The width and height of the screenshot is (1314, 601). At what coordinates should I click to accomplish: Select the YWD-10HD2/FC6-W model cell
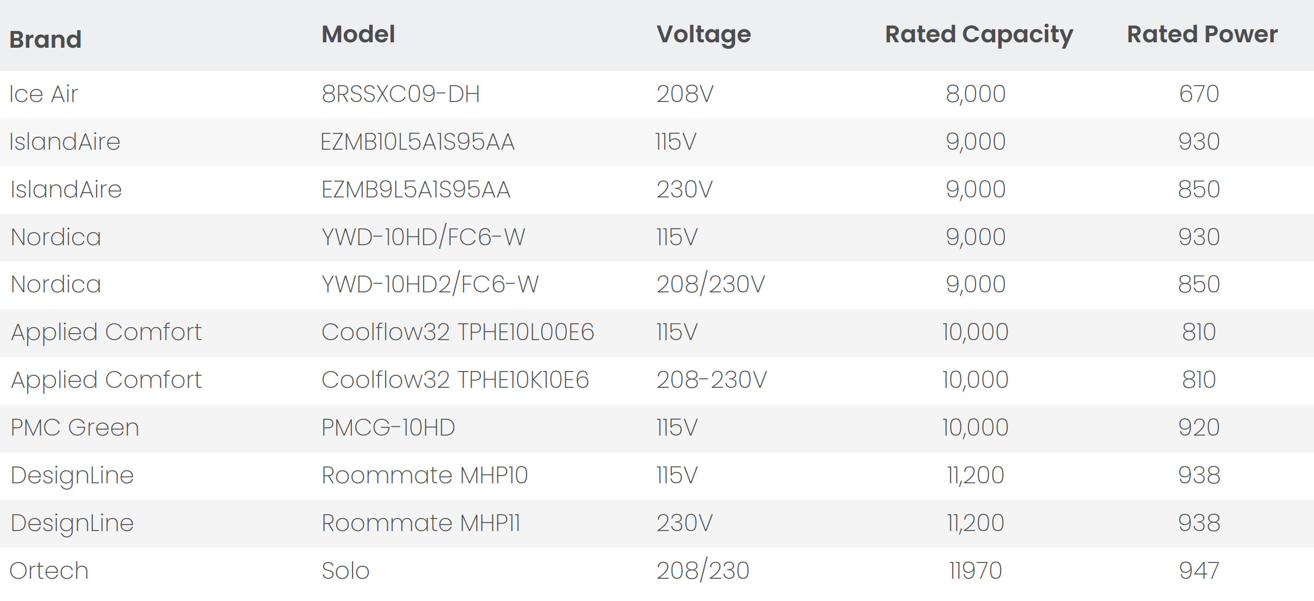[430, 284]
